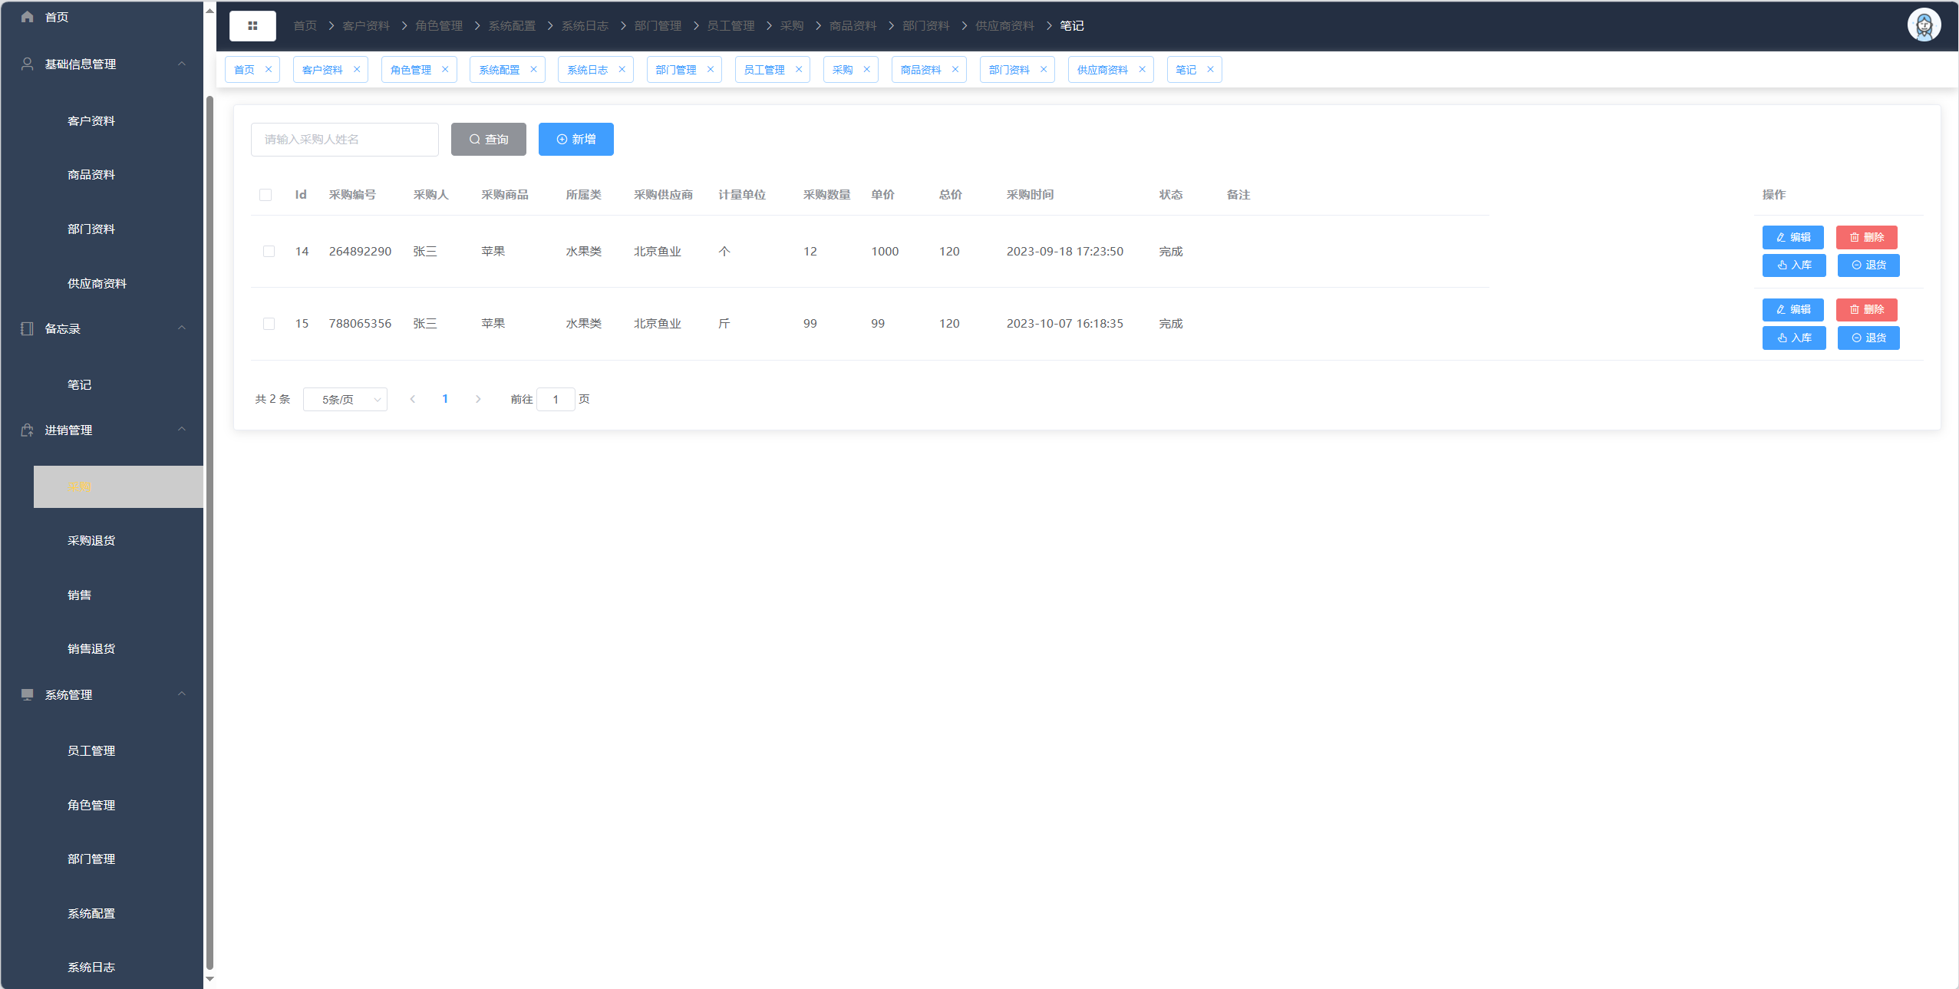The height and width of the screenshot is (989, 1959).
Task: Check the row checkbox for Id 15
Action: click(269, 324)
